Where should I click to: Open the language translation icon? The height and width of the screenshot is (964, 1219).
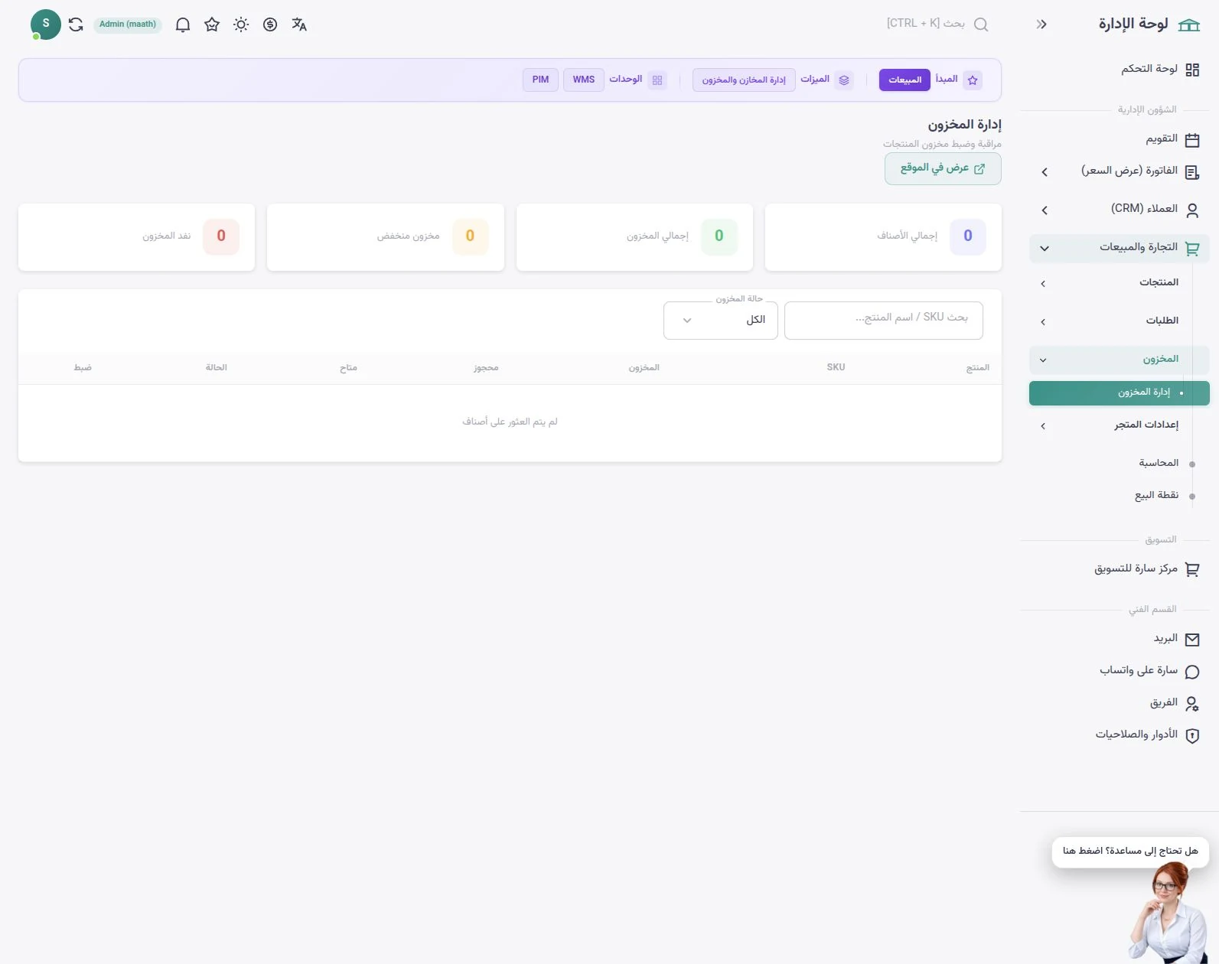[299, 24]
